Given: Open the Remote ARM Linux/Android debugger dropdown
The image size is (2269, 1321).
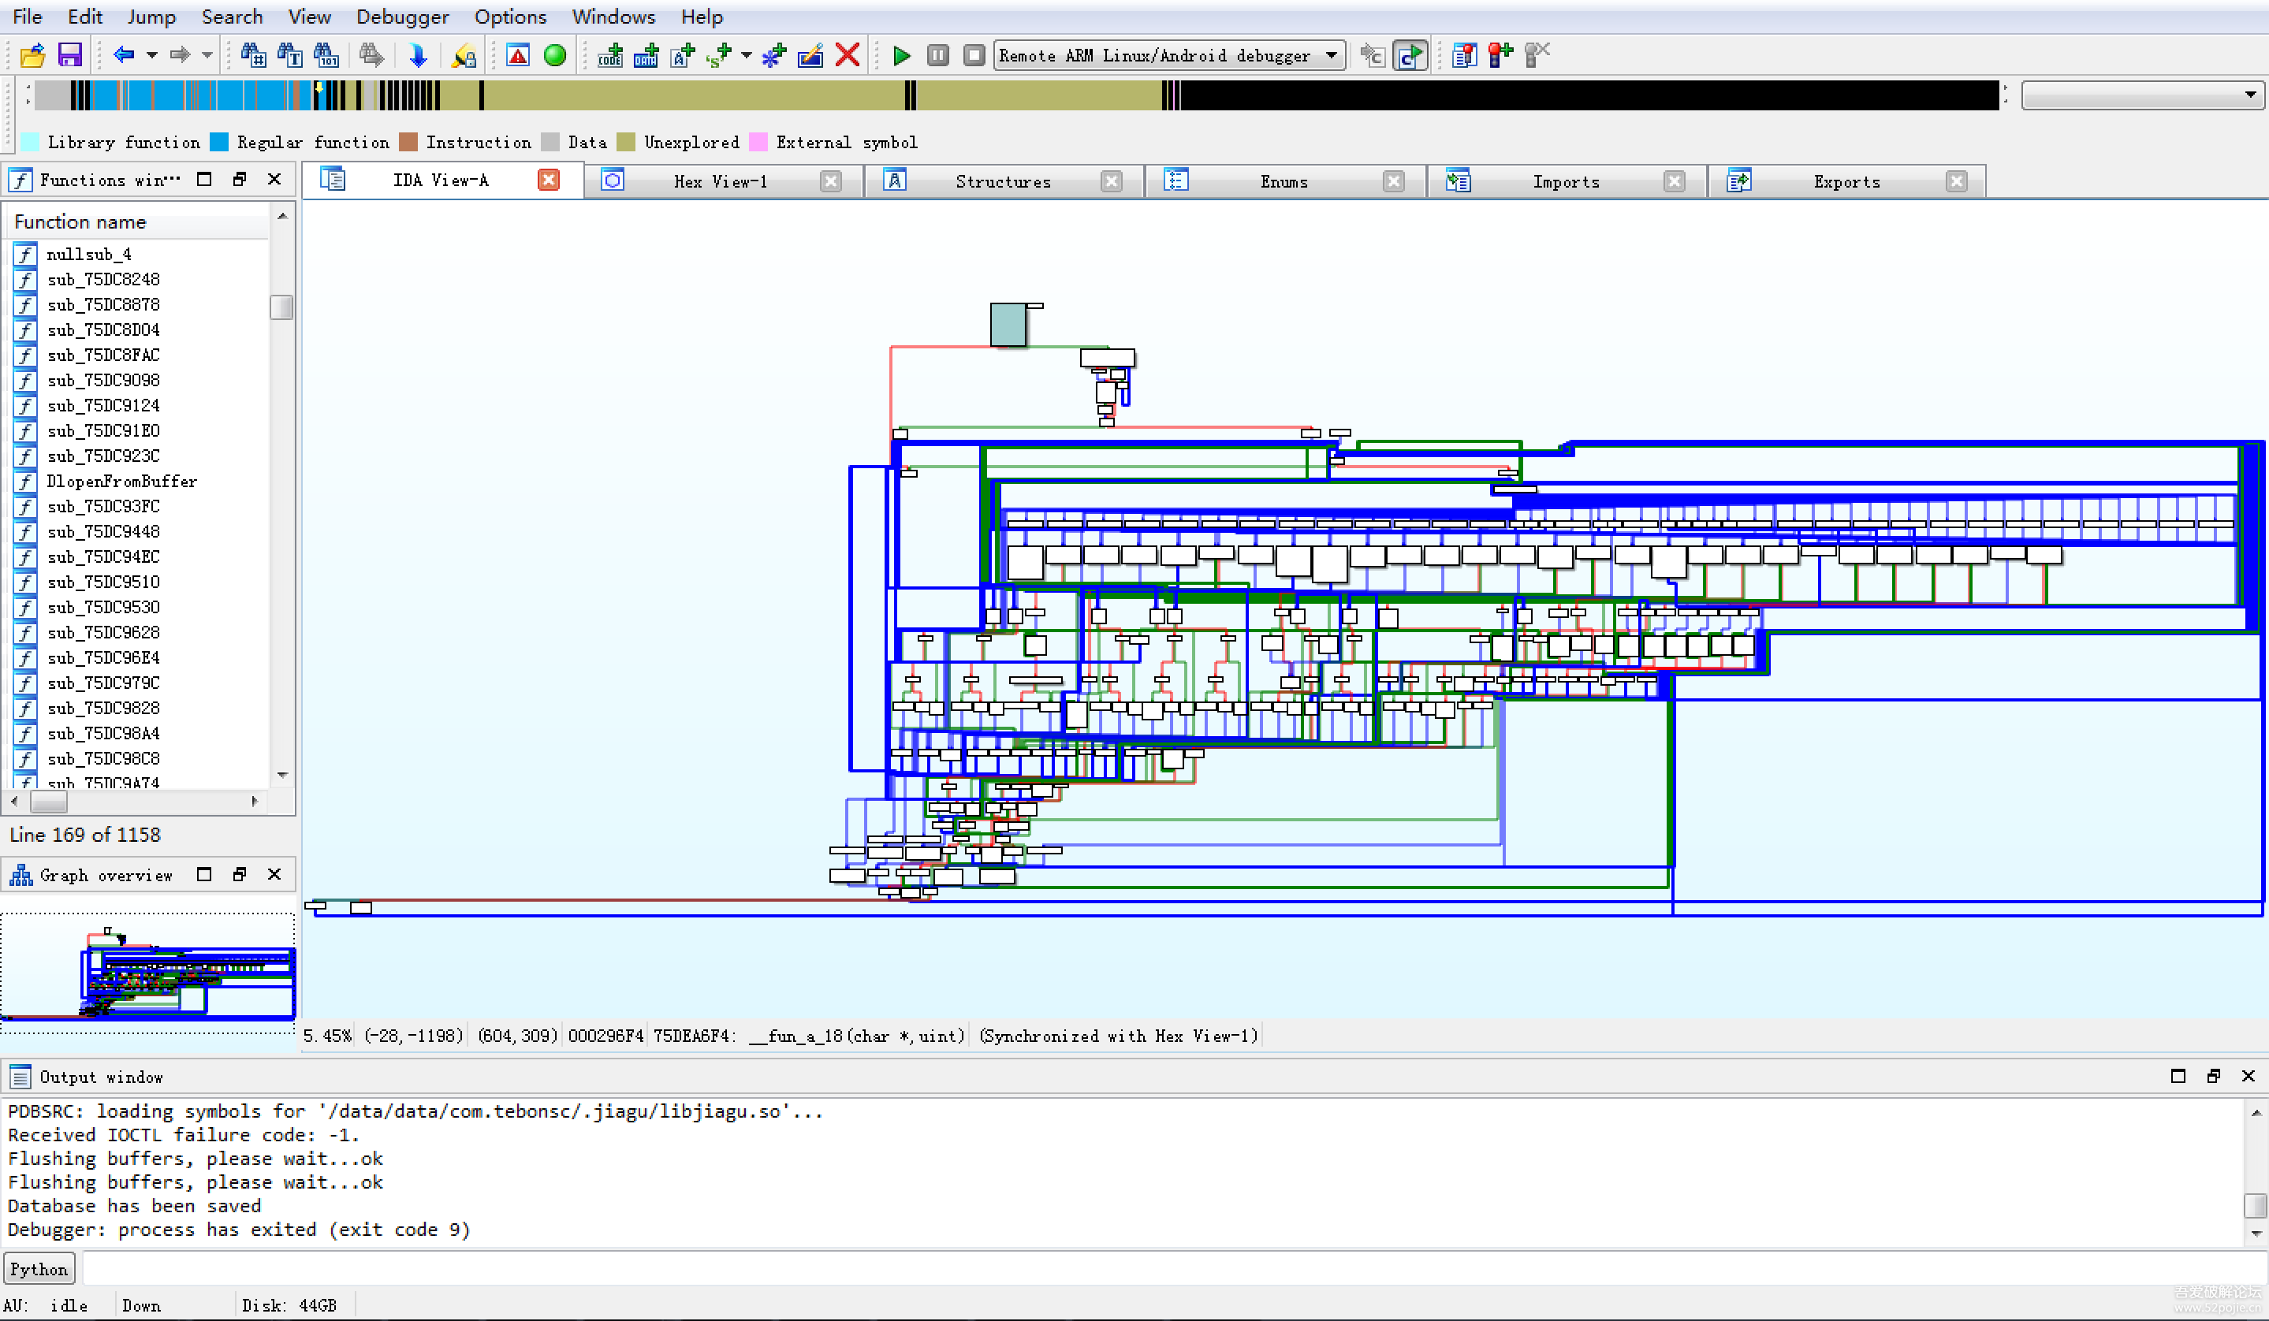Looking at the screenshot, I should click(1331, 56).
